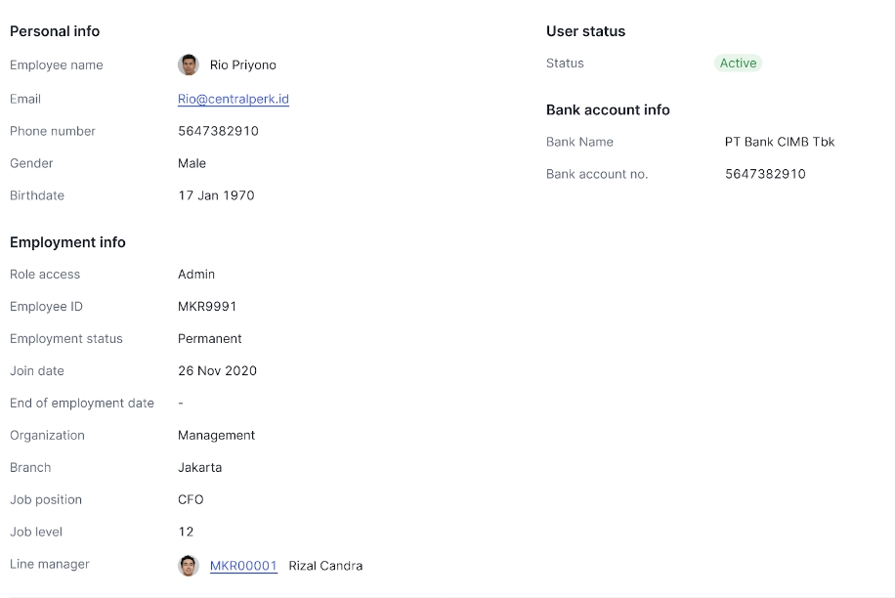Click Rio Priyono's avatar photo
The width and height of the screenshot is (895, 598).
[x=189, y=64]
